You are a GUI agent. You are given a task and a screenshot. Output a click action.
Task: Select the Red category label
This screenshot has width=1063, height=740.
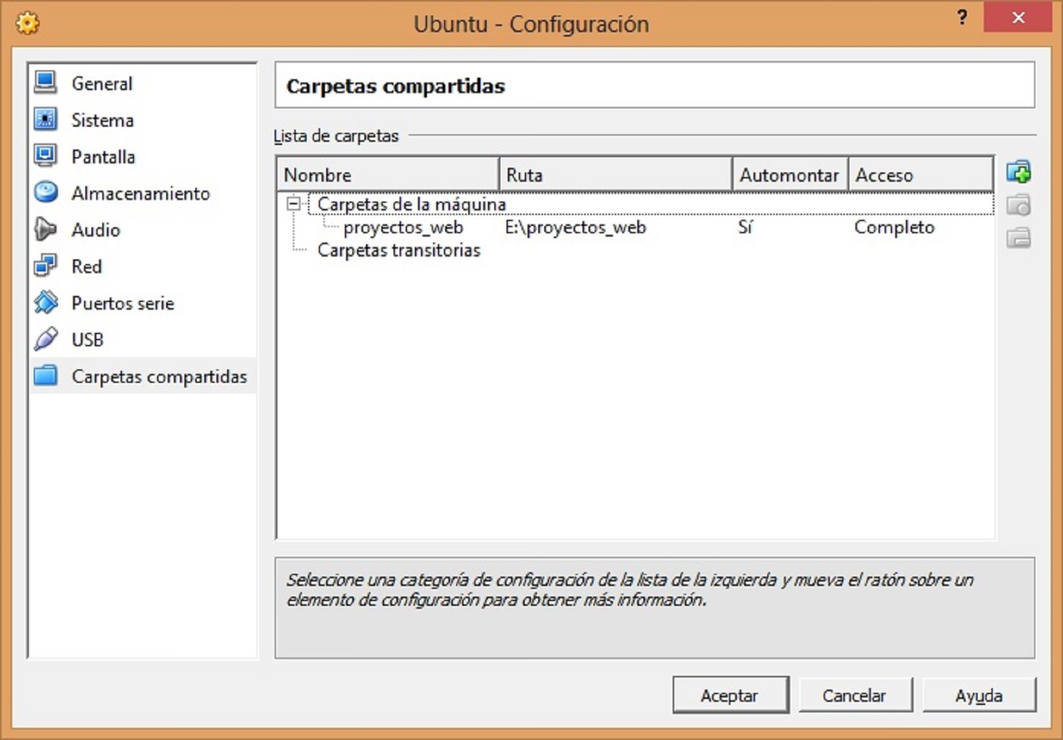(86, 266)
